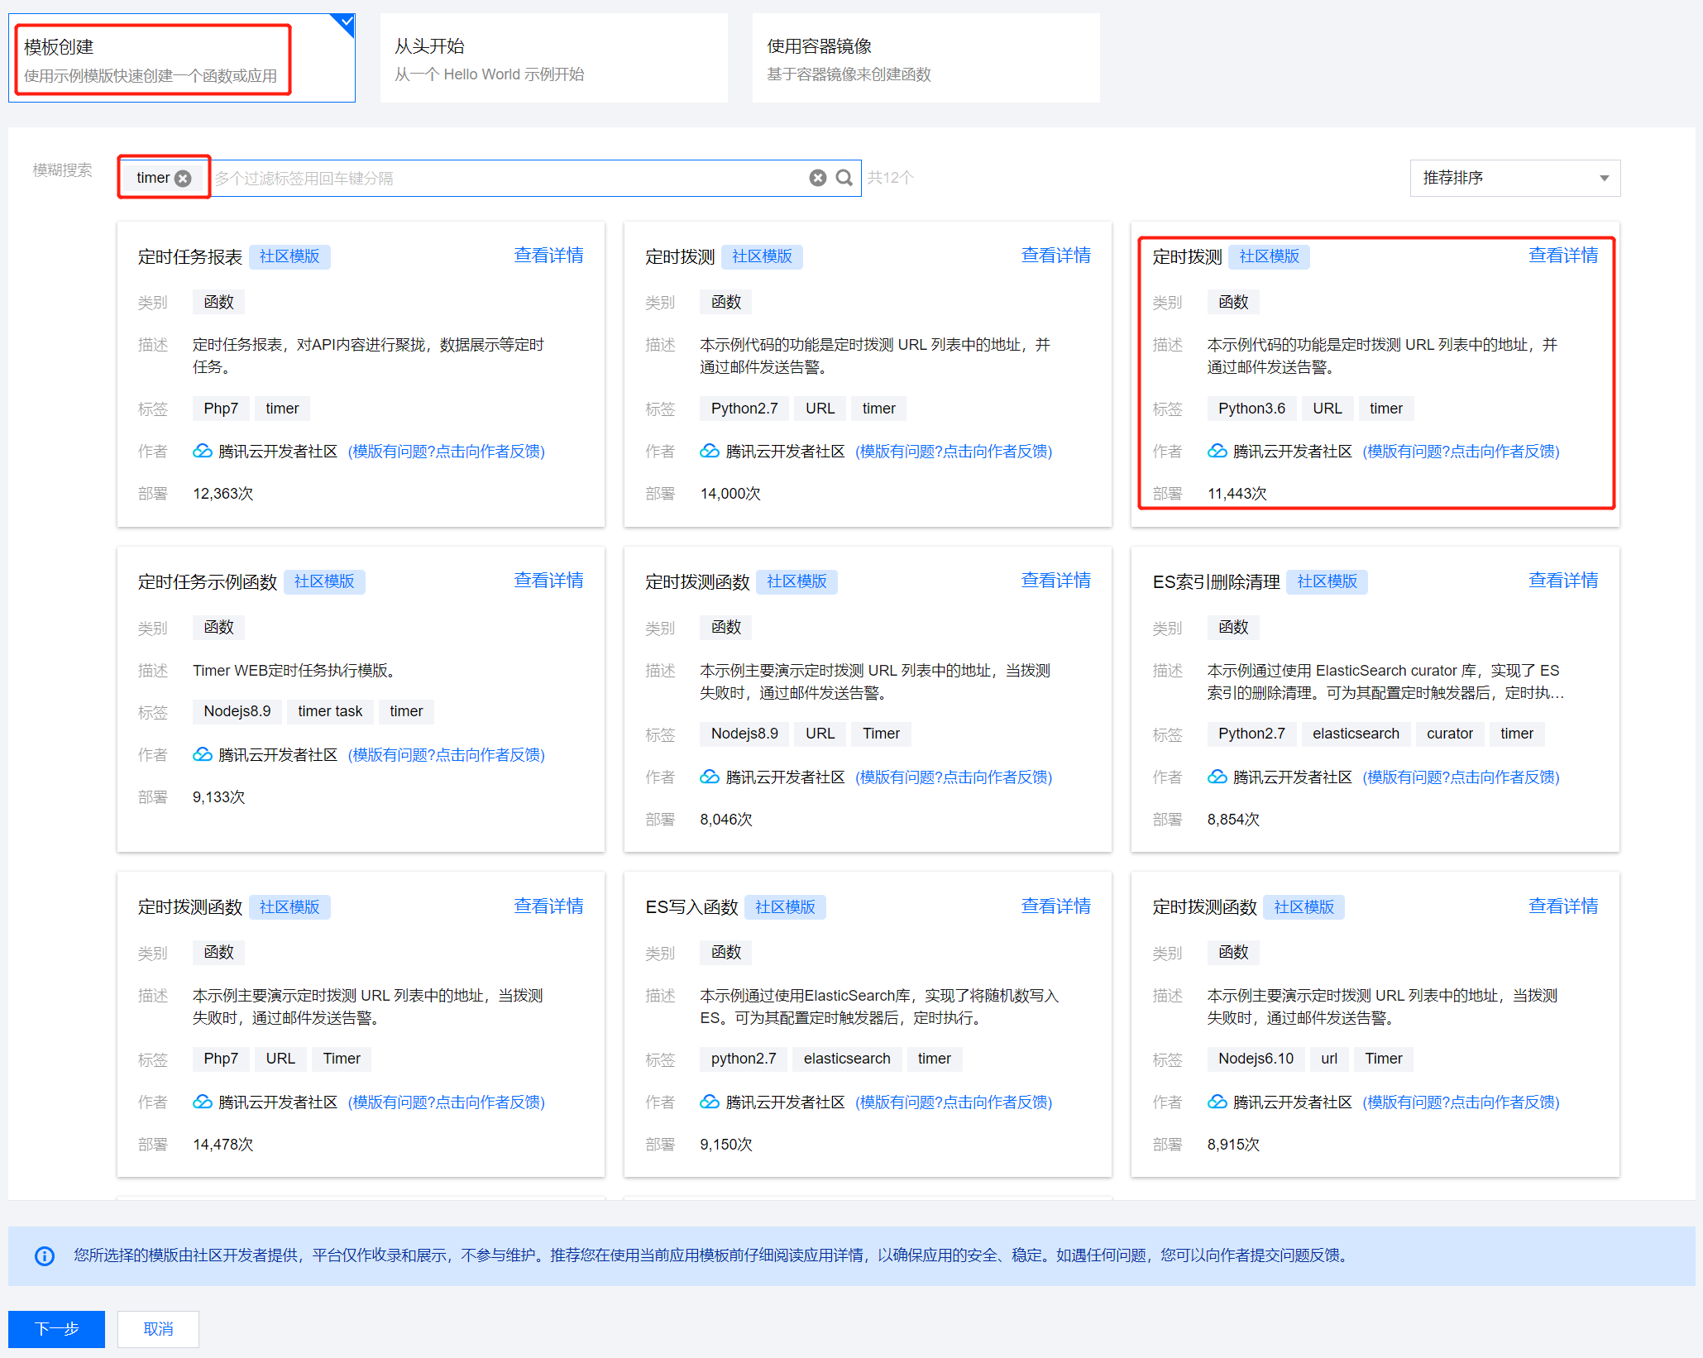Click cloud author icon in Python2.7 定时拨测 card

pyautogui.click(x=710, y=451)
